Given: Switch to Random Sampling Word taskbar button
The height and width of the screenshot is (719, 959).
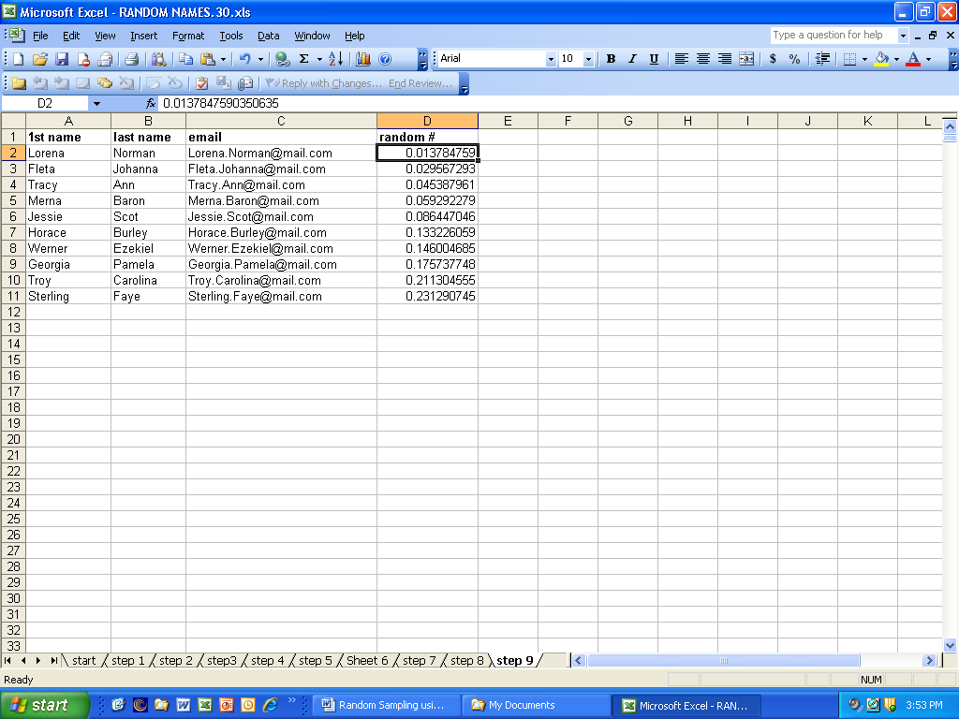Looking at the screenshot, I should tap(385, 705).
